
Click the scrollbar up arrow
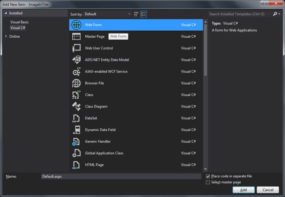point(205,22)
